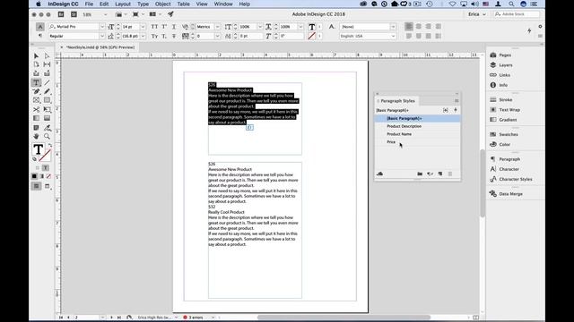
Task: Create new paragraph style button
Action: click(x=440, y=174)
